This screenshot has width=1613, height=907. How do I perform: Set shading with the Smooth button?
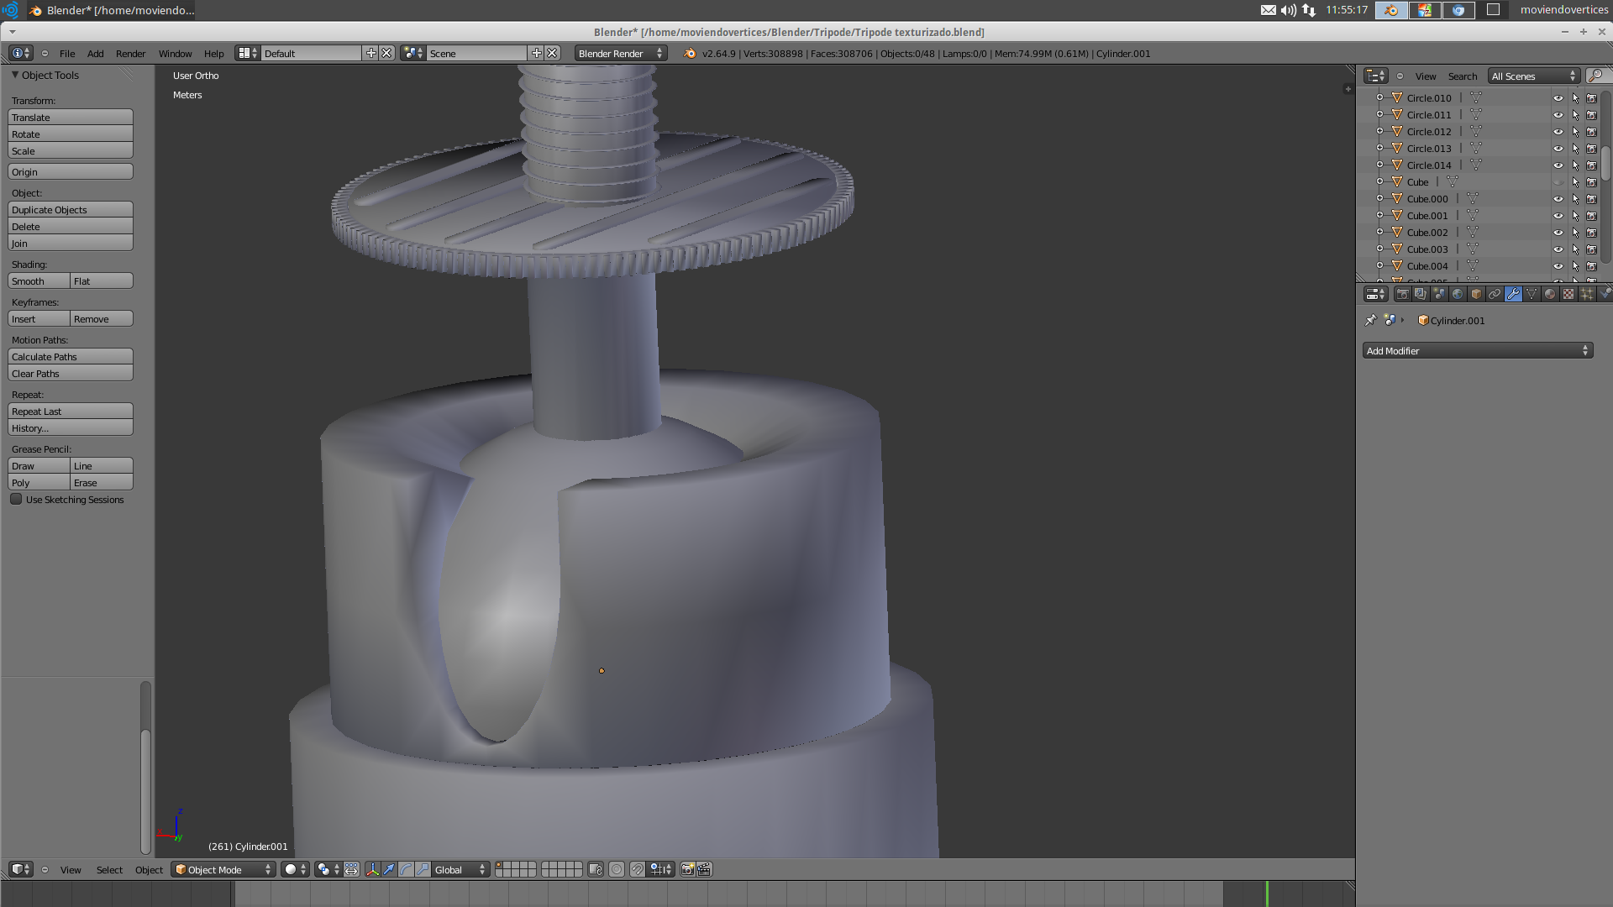39,281
